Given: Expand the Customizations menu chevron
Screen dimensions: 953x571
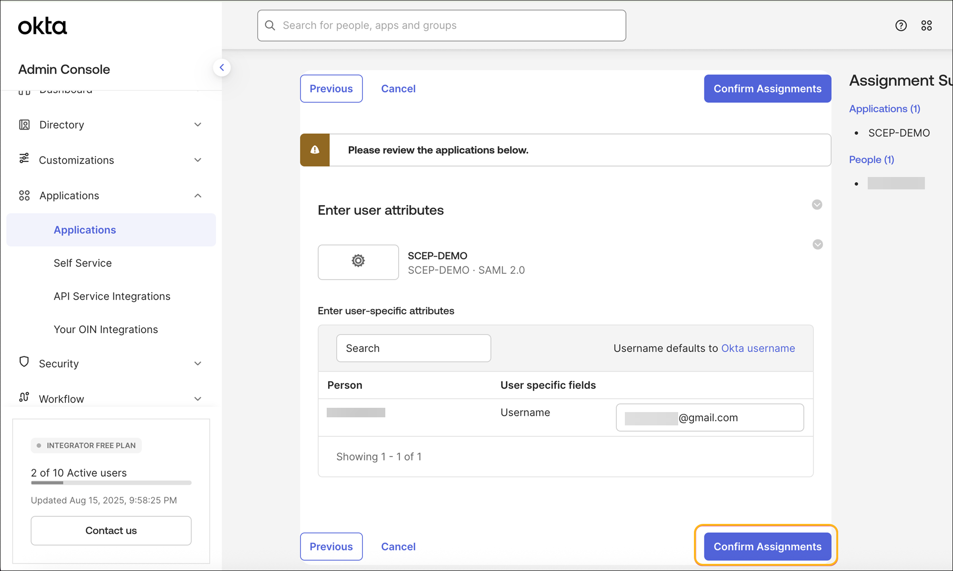Looking at the screenshot, I should click(198, 160).
